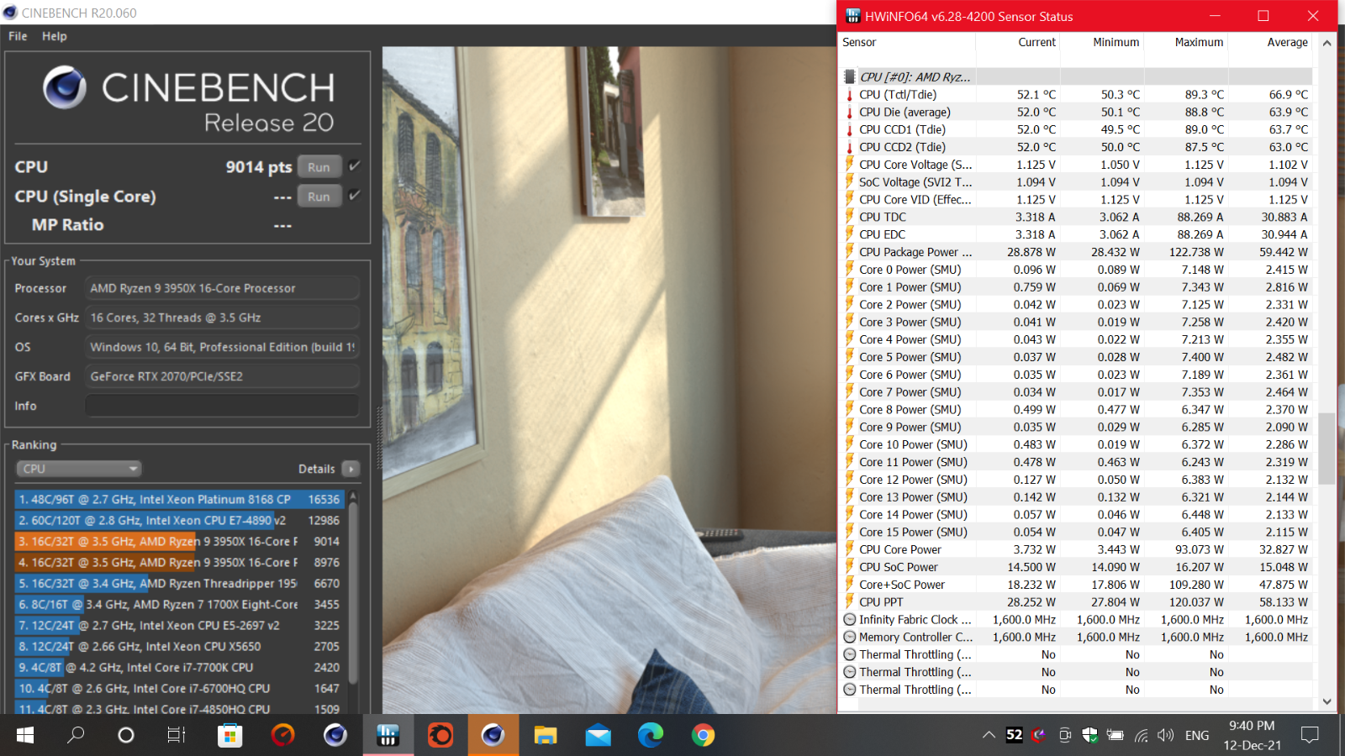Select ranking entry with score 8976
The image size is (1345, 756).
coord(179,562)
